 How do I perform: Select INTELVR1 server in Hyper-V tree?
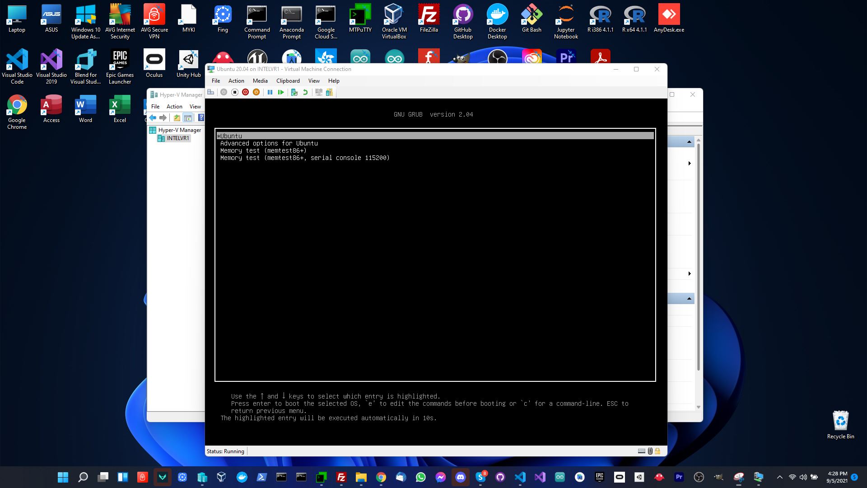coord(173,138)
